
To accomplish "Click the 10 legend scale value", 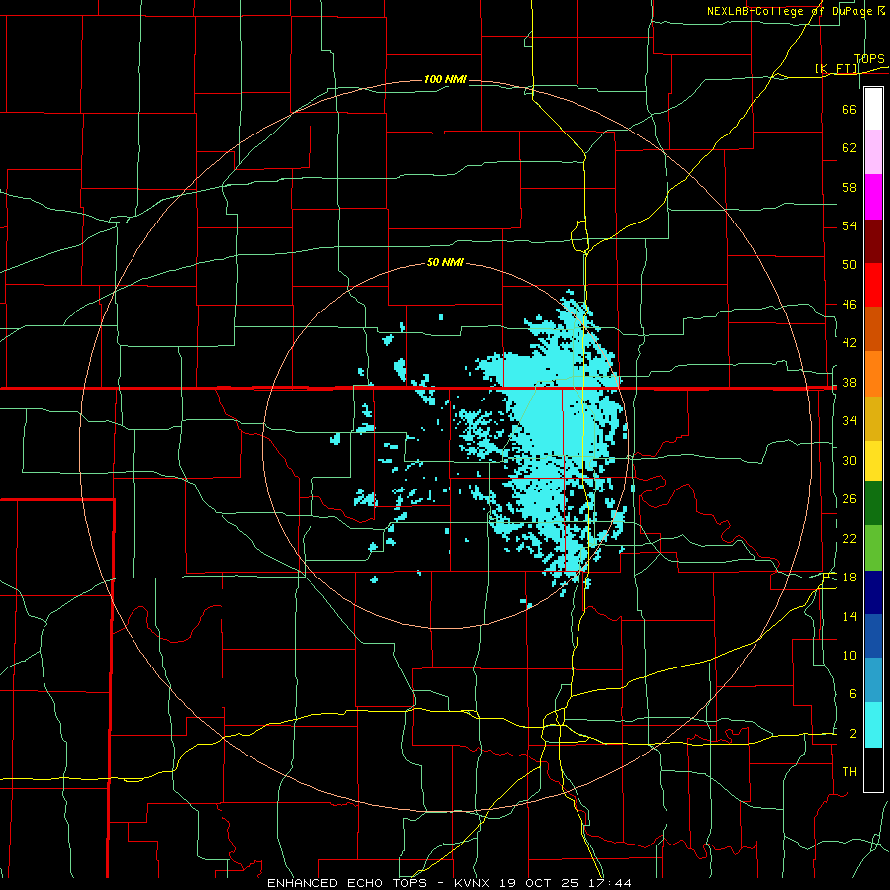I will point(849,656).
